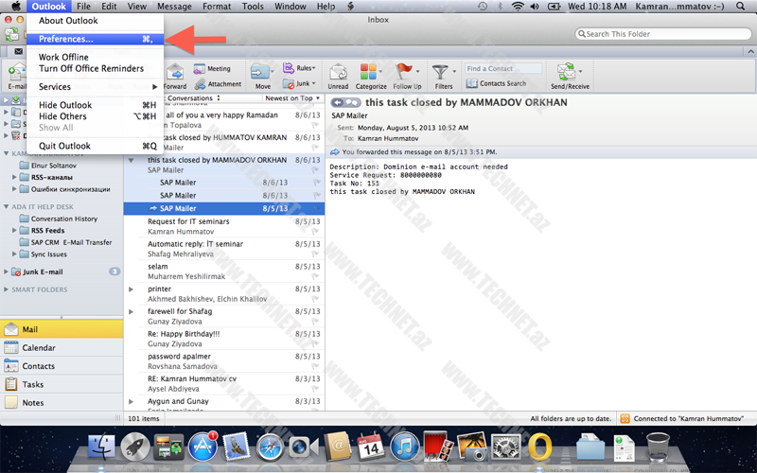This screenshot has width=757, height=473.
Task: Expand the farewell for Shafag conversation
Action: (x=131, y=312)
